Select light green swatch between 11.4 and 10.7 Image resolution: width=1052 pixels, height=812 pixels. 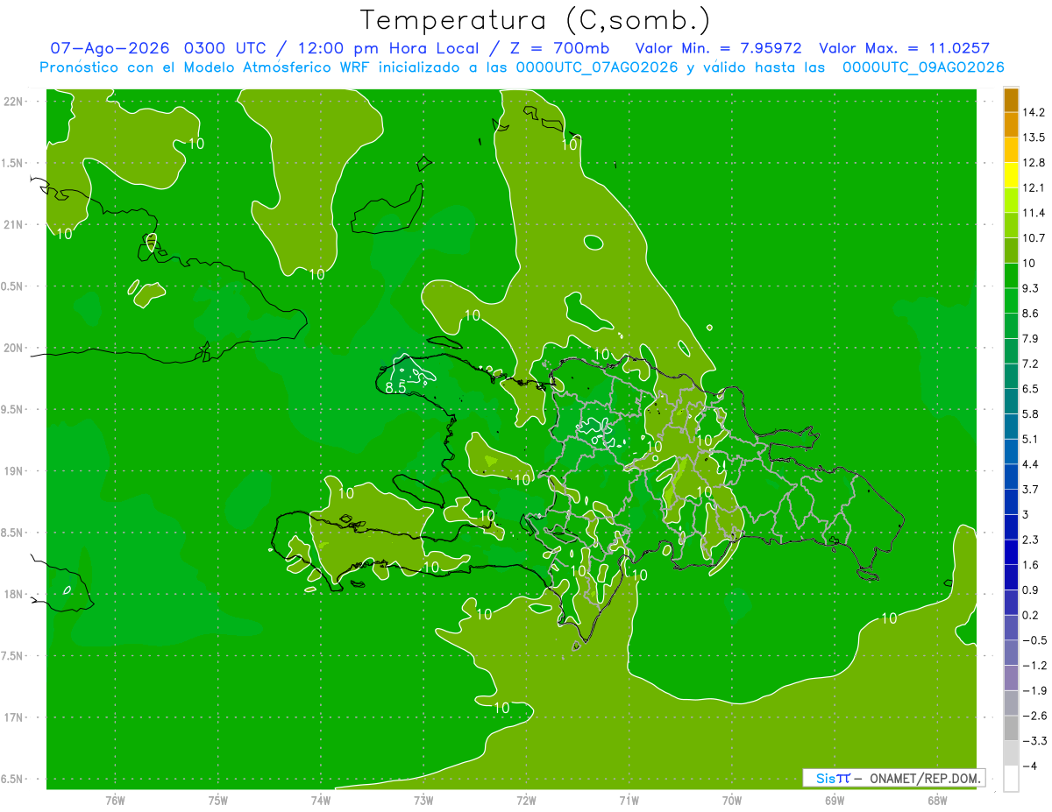coord(1011,225)
